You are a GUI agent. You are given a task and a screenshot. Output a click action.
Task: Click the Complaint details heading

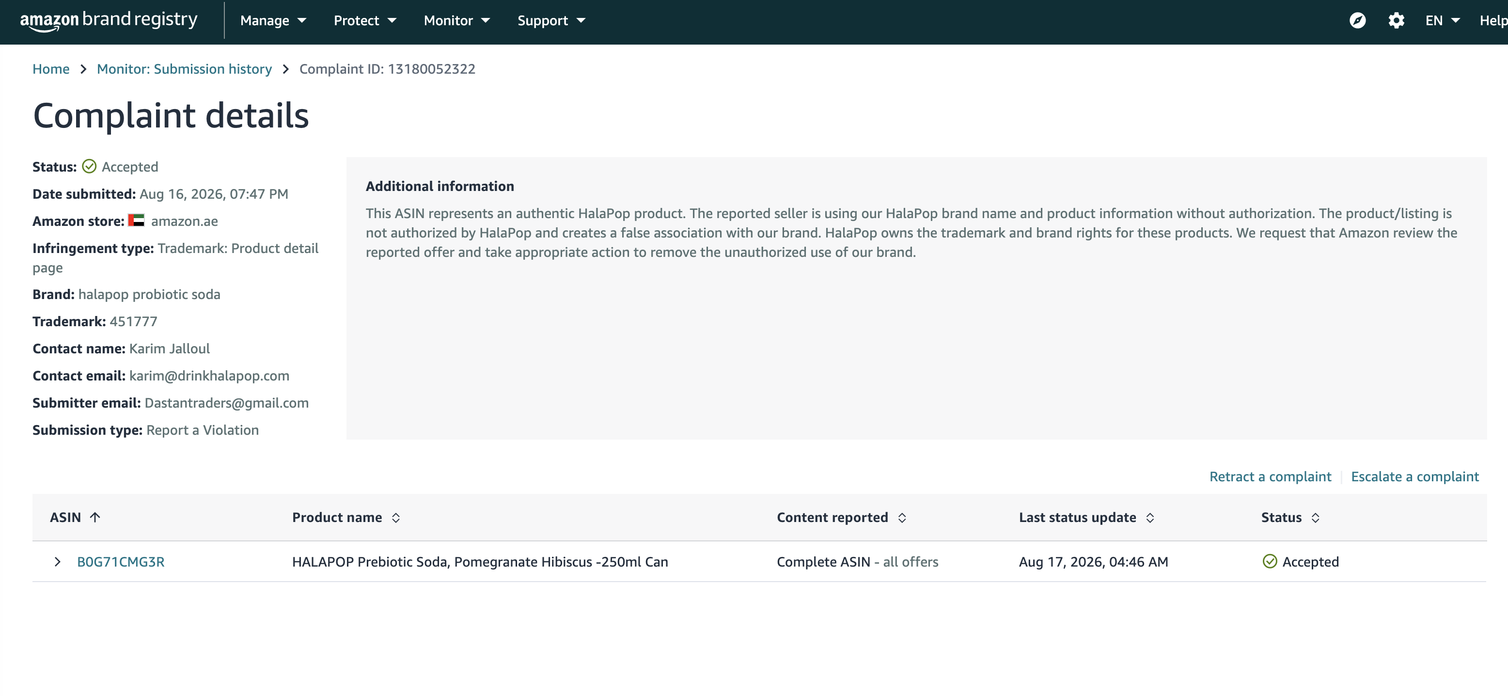click(171, 115)
